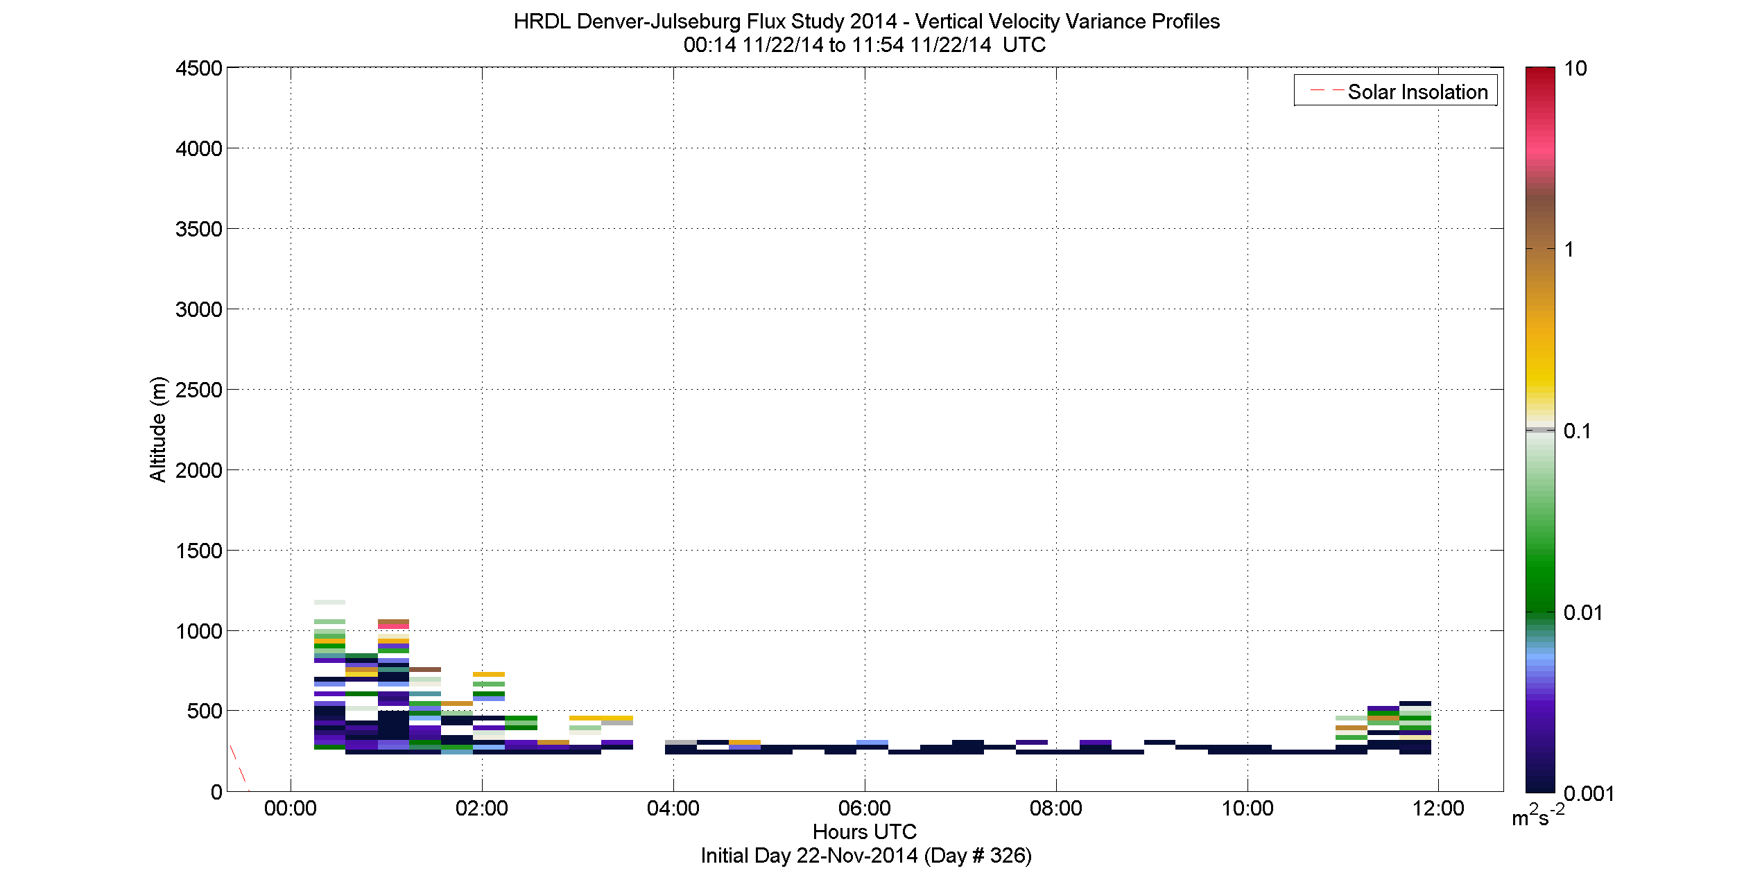Click the dashed line sample in the legend

[1326, 90]
